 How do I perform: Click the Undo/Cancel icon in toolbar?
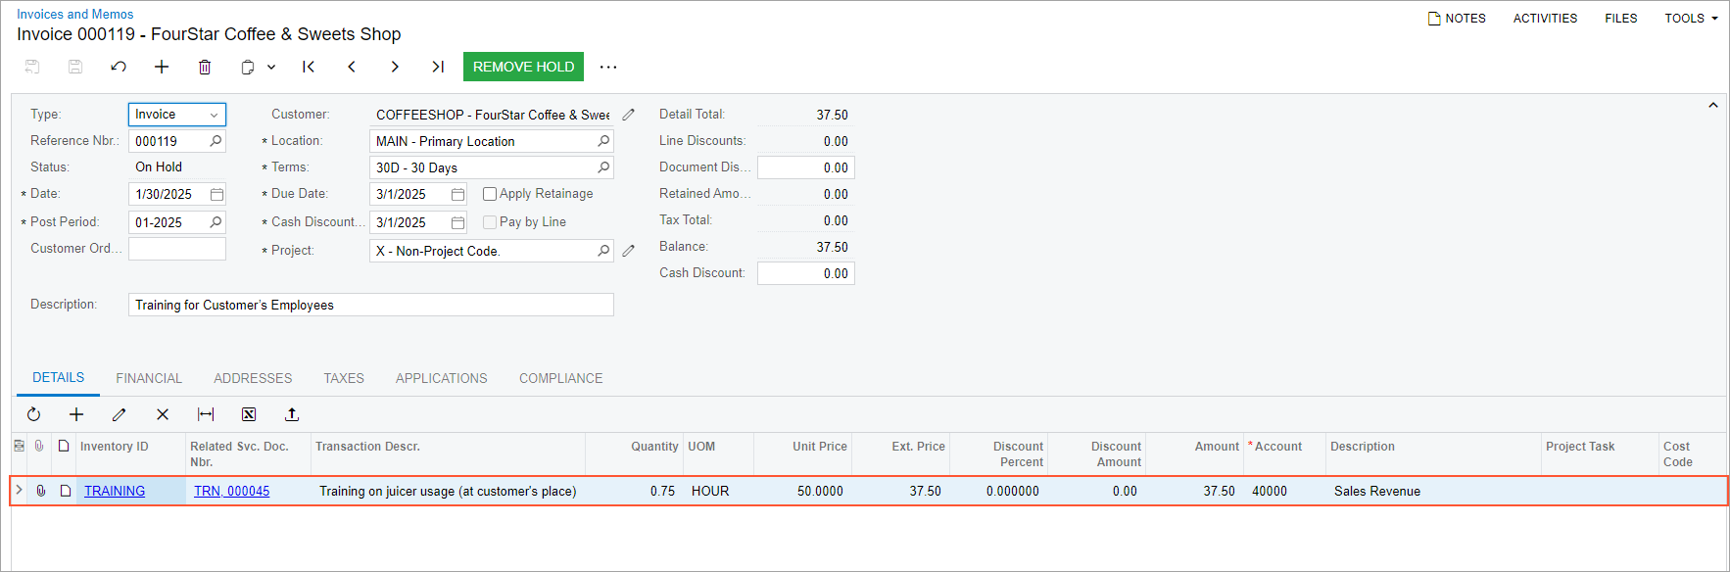click(119, 67)
